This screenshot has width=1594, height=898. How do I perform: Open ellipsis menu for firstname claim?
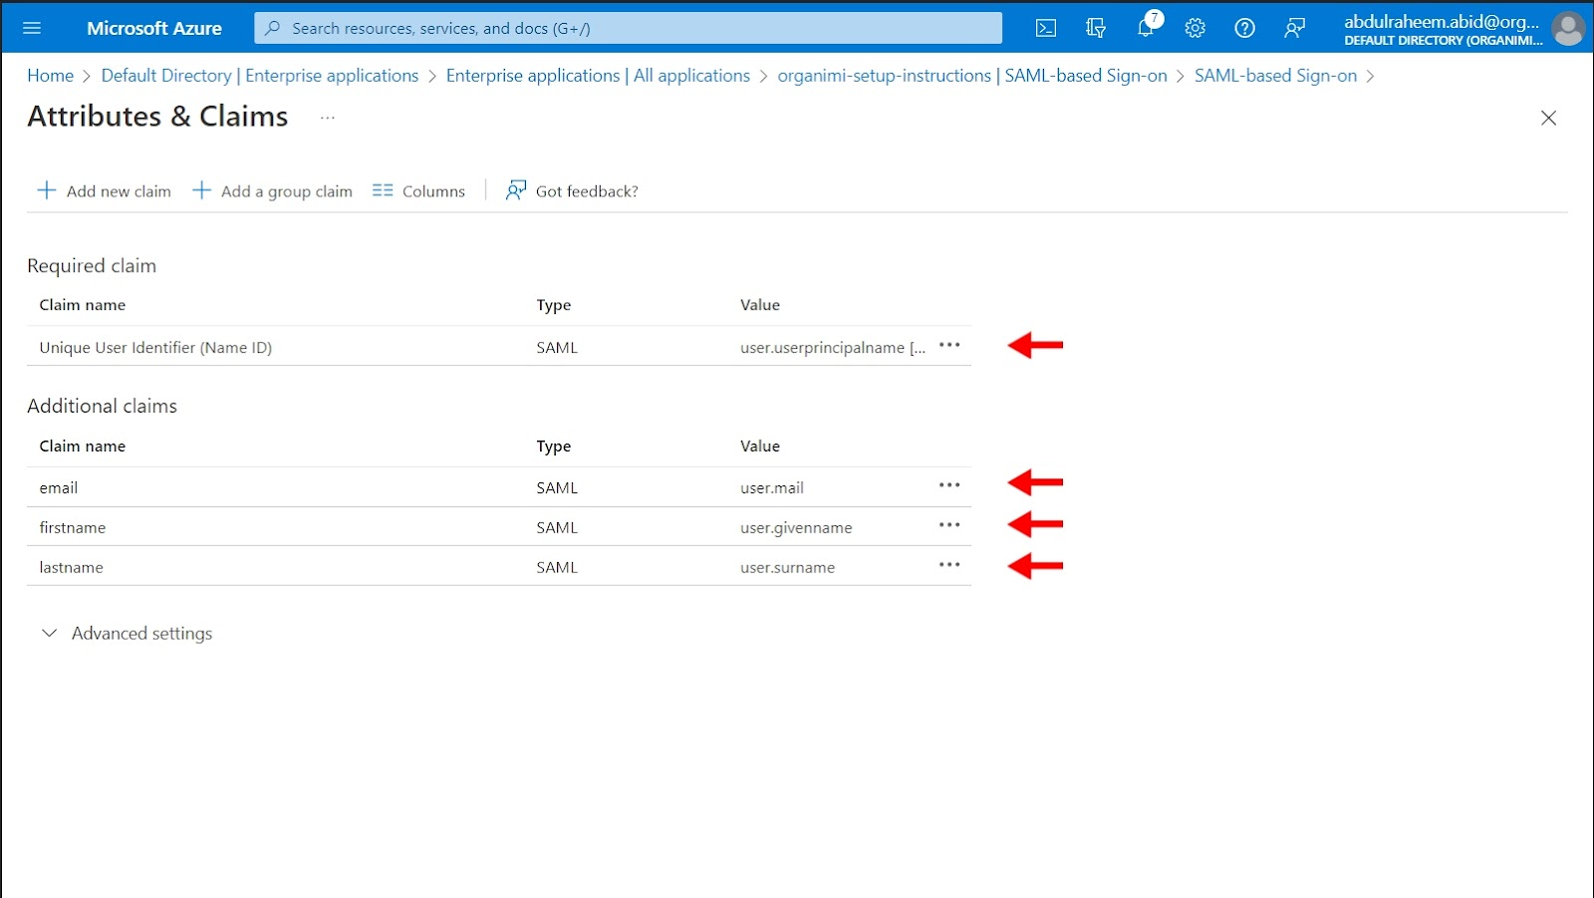[x=949, y=525]
